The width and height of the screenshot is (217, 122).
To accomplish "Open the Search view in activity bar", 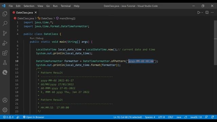I will coord(5,23).
